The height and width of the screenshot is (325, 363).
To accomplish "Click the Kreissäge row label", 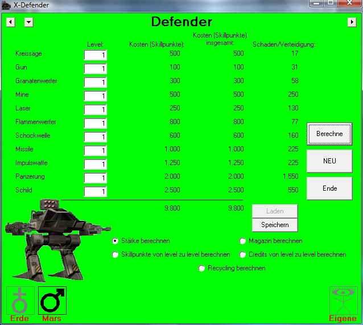I will [28, 54].
